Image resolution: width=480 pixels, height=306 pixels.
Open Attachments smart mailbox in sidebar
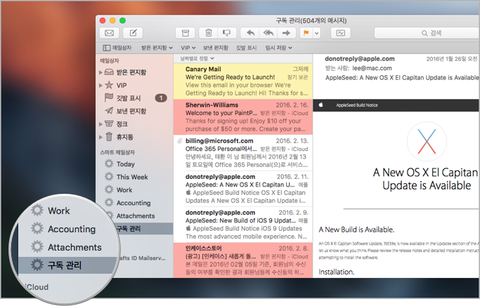coord(136,216)
